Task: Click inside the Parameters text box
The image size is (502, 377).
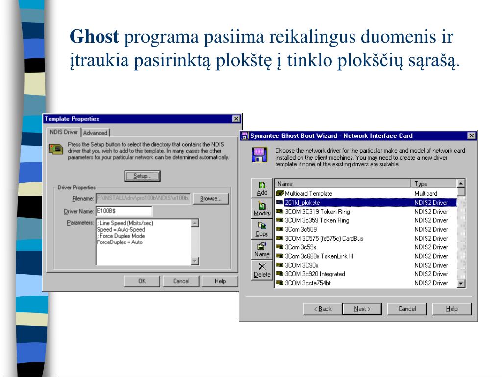Action: pos(144,242)
